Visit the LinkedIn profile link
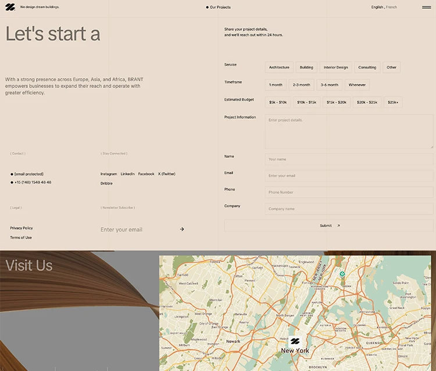The image size is (436, 371). point(127,174)
